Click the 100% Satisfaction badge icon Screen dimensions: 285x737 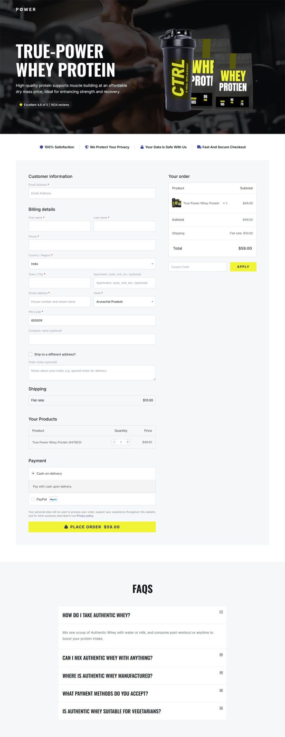point(41,147)
